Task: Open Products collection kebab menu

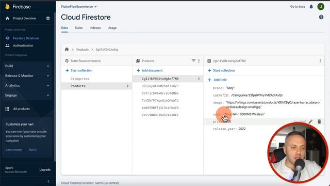Action: click(x=199, y=61)
